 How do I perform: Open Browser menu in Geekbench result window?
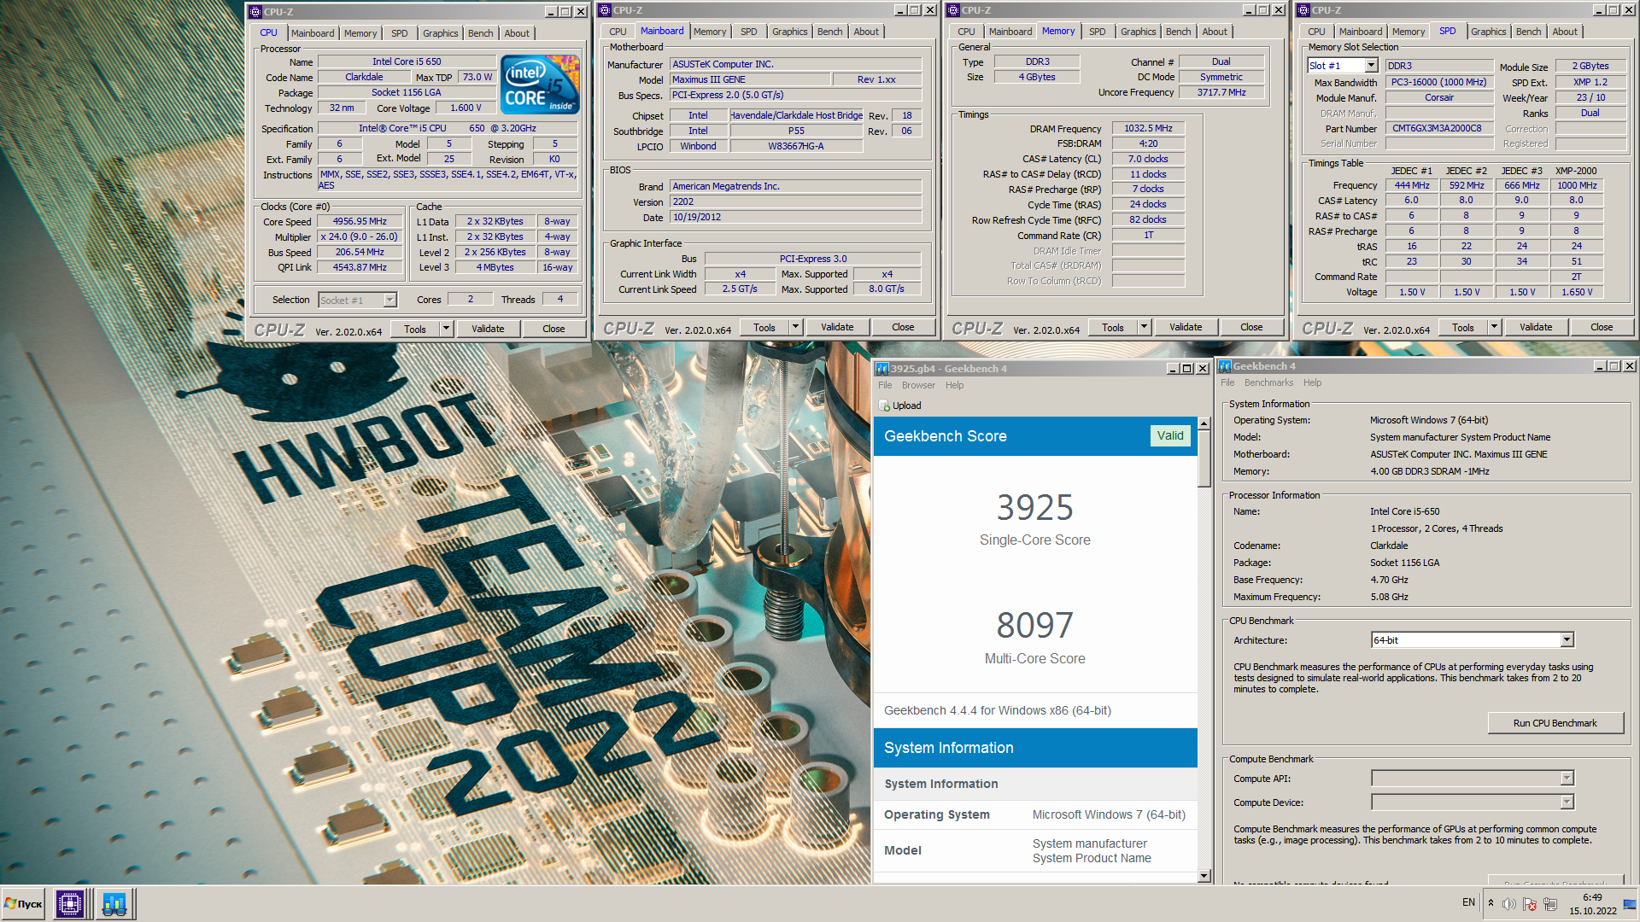(918, 385)
